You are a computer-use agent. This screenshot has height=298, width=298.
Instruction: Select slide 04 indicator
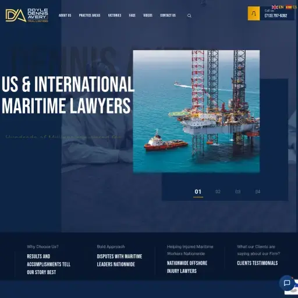258,191
